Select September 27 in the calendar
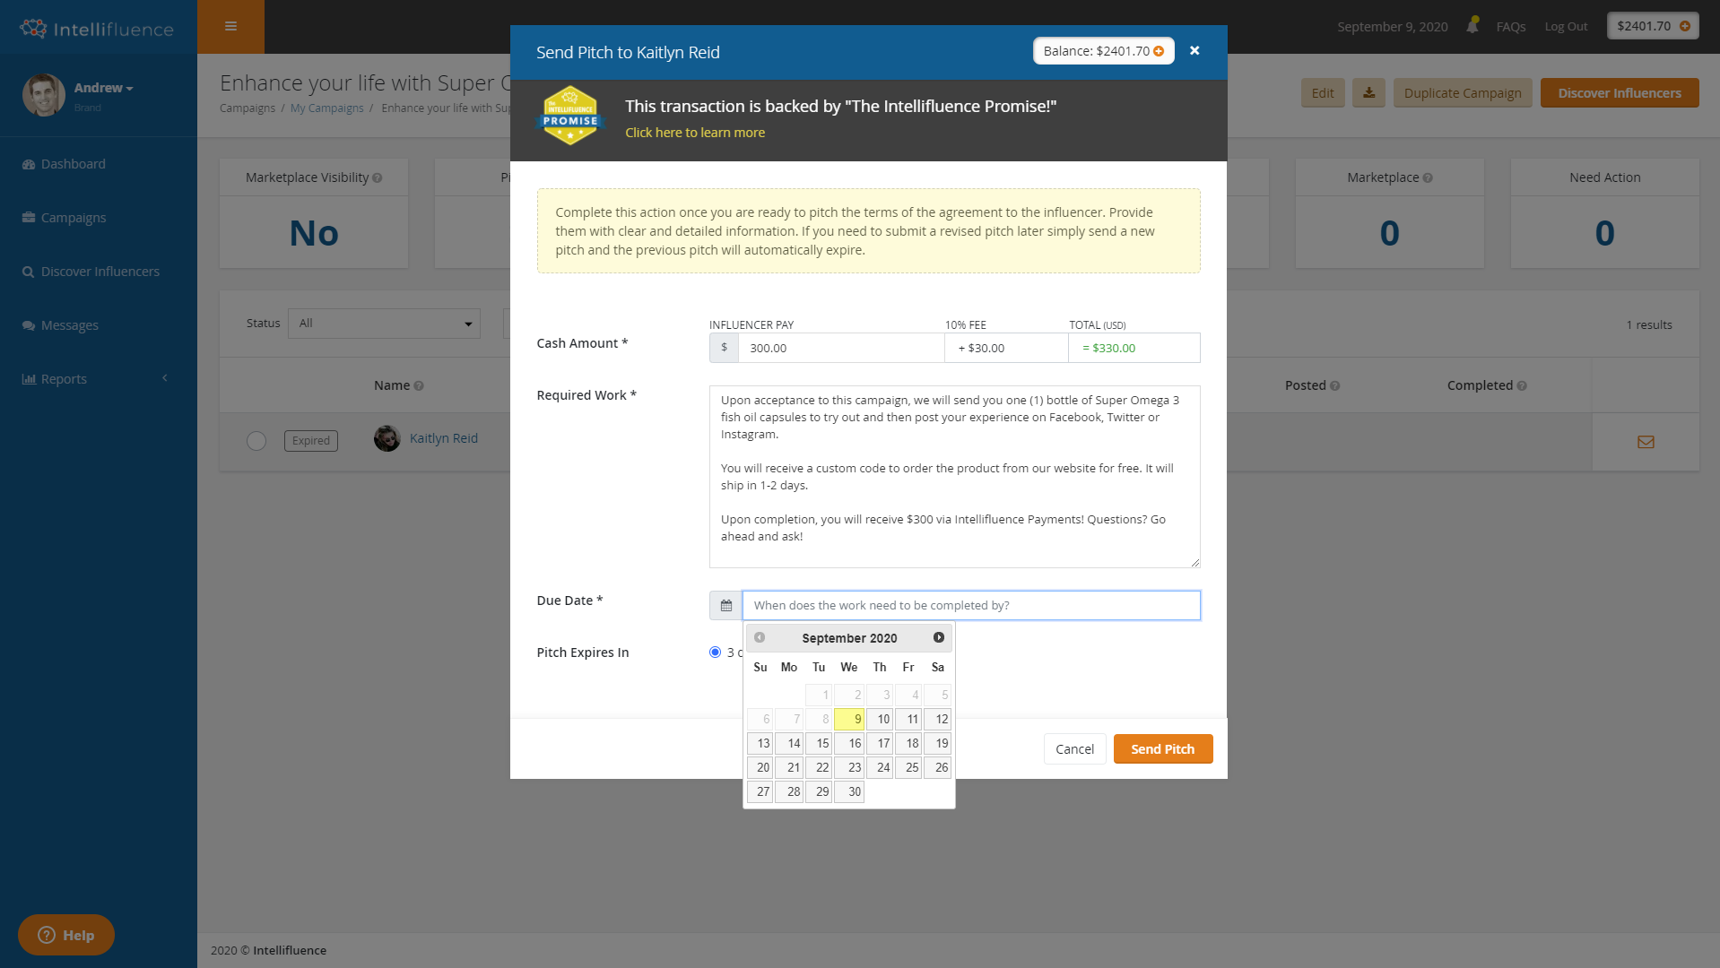Viewport: 1720px width, 968px height. [x=760, y=791]
